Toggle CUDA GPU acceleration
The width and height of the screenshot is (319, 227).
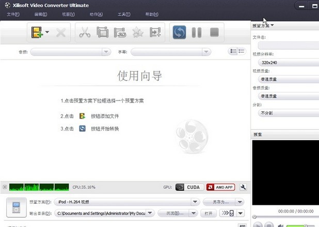[x=189, y=187]
